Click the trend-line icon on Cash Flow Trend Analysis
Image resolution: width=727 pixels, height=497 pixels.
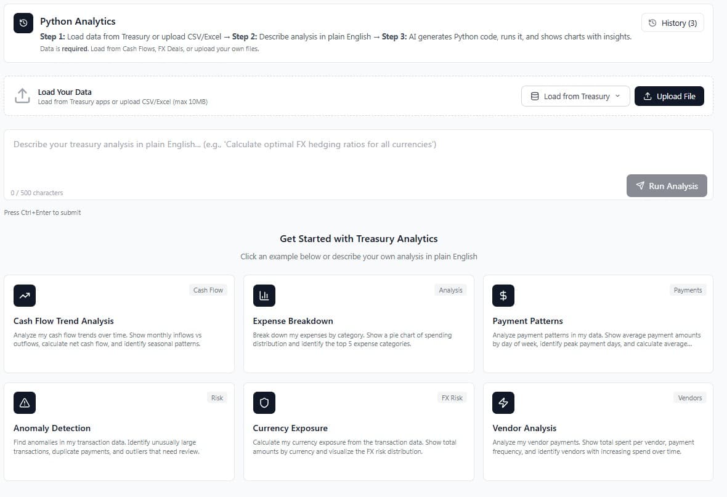click(x=25, y=296)
